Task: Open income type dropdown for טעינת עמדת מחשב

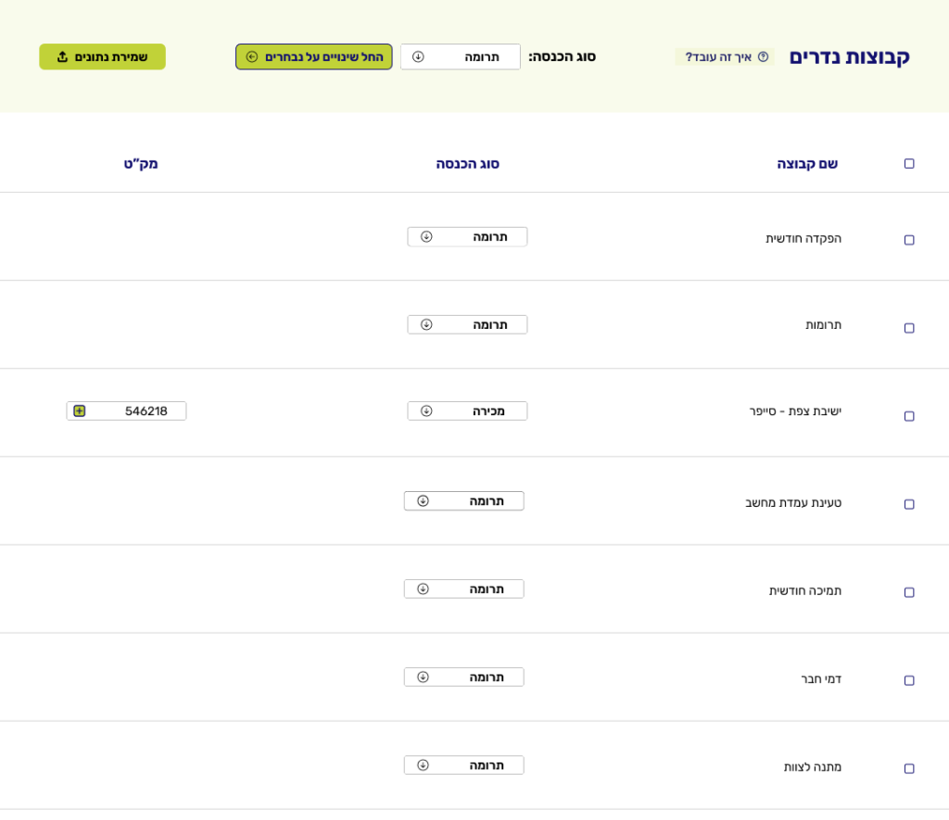Action: tap(463, 500)
